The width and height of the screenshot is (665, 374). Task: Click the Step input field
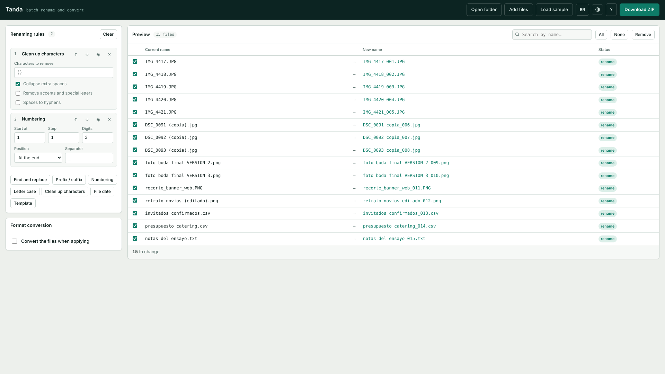coord(64,138)
